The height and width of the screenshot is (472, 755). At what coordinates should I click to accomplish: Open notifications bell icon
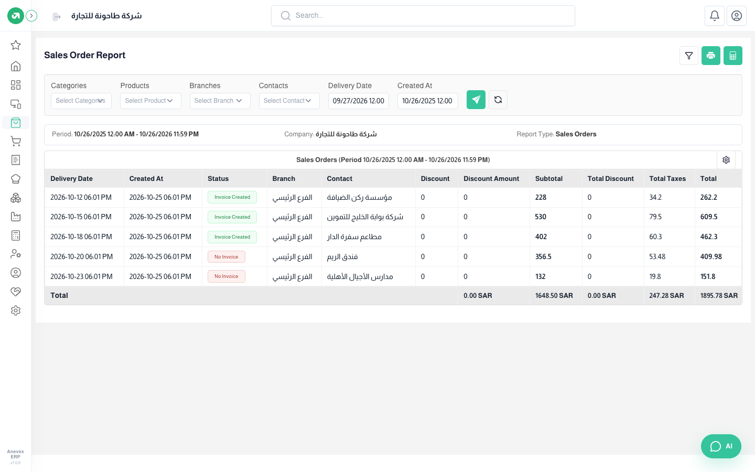(715, 16)
